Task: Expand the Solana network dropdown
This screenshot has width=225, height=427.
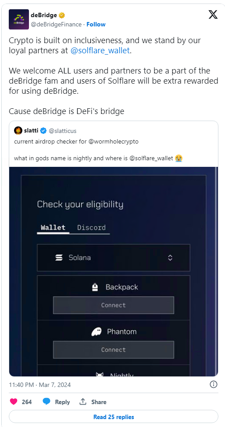Action: tap(114, 258)
